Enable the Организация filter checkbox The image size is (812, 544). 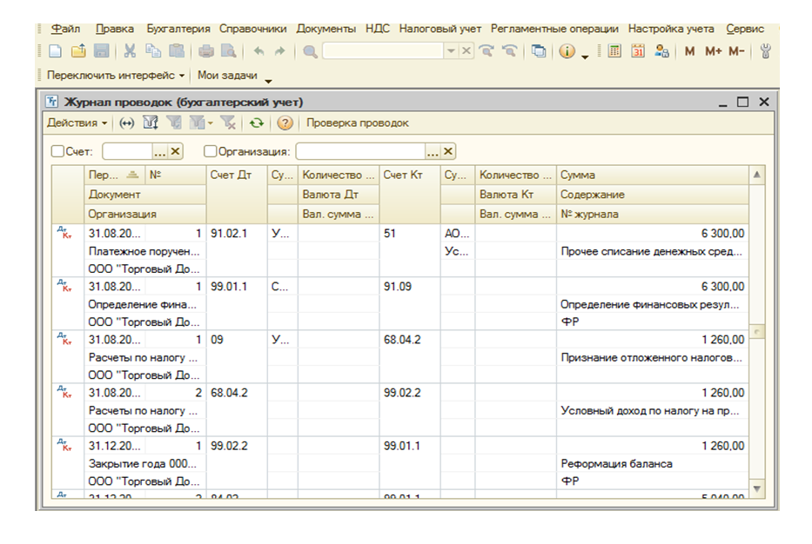pyautogui.click(x=211, y=151)
